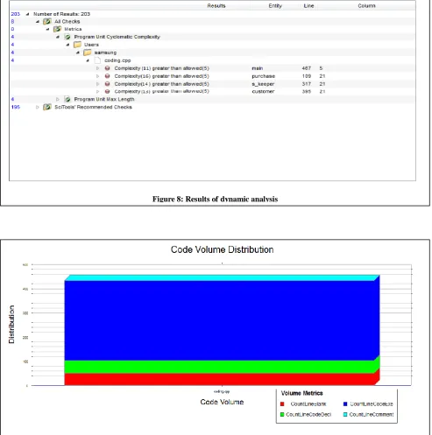Click the samsung folder icon

[88, 53]
